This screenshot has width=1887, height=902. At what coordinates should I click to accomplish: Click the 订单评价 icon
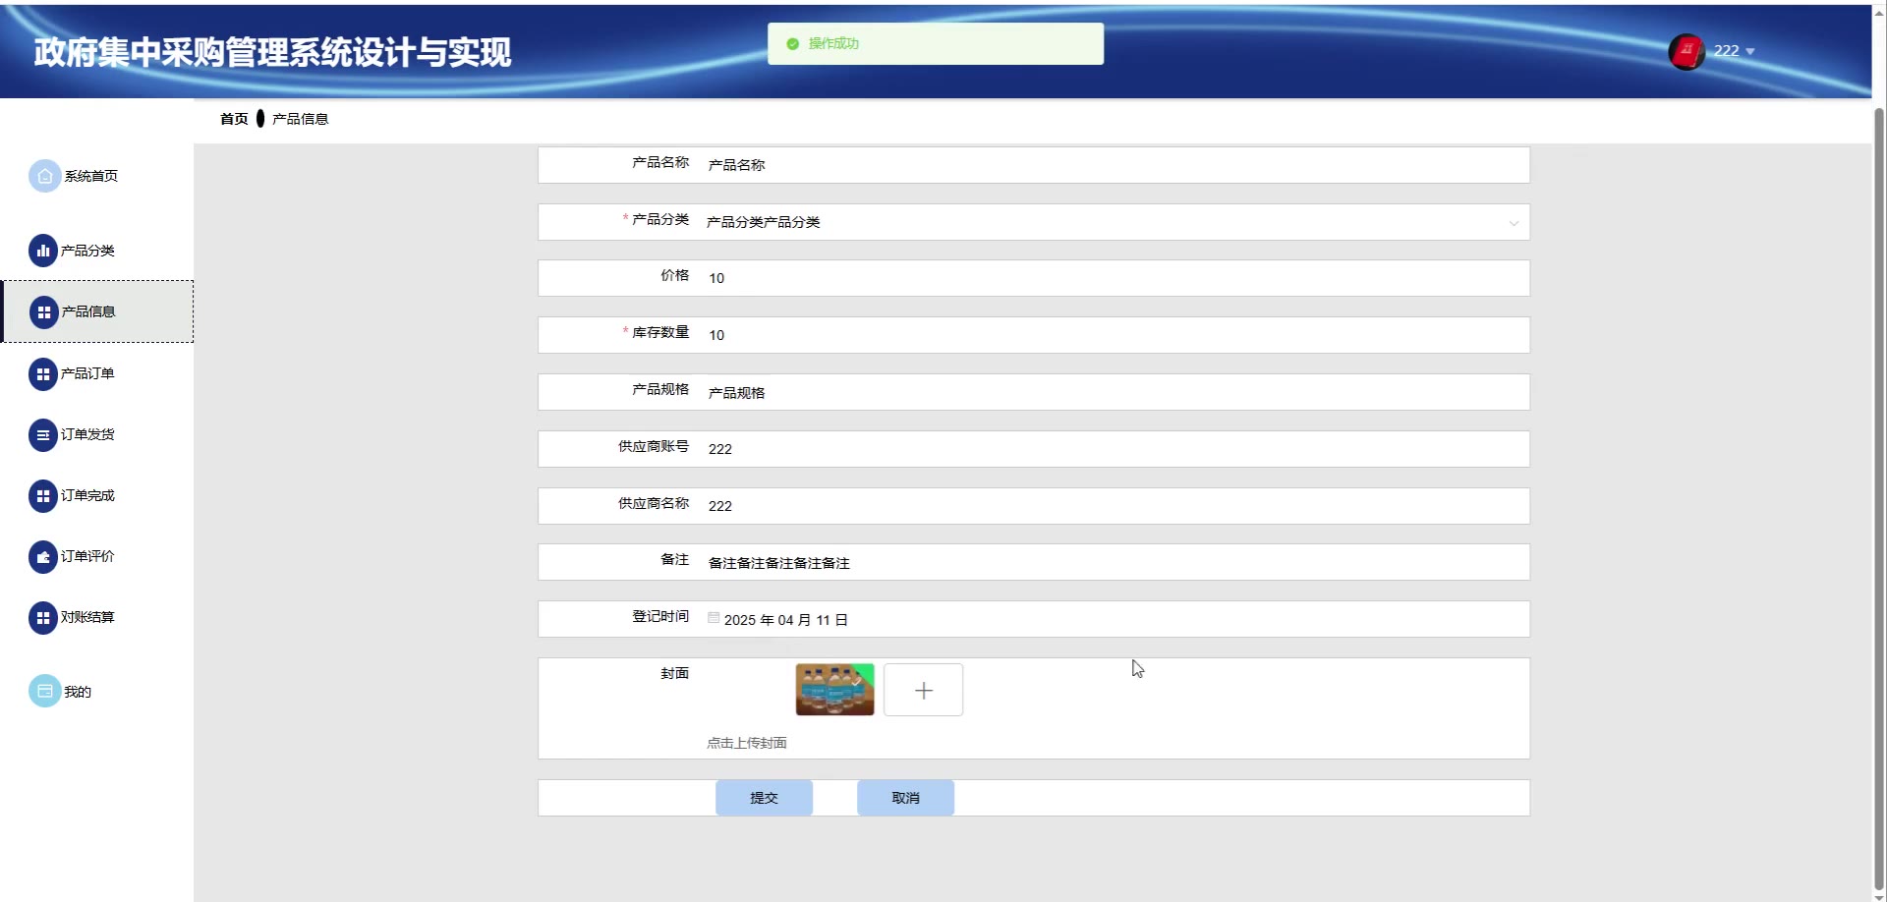tap(43, 557)
